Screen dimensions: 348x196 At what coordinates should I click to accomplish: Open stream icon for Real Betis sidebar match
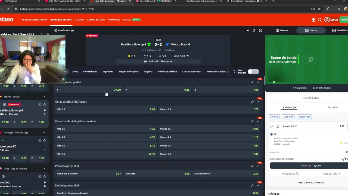coord(4,104)
